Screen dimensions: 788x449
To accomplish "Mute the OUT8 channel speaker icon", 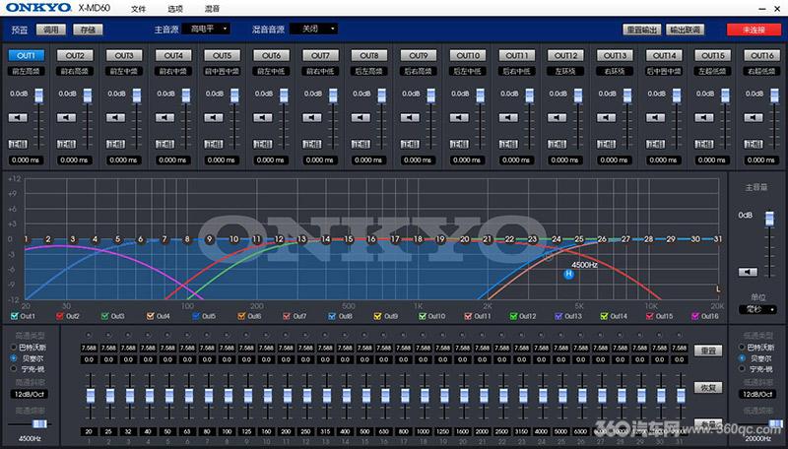I will pyautogui.click(x=361, y=117).
